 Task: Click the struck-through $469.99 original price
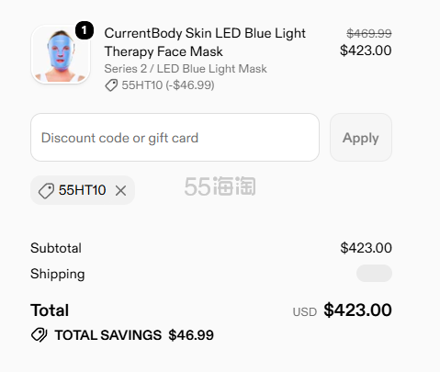click(368, 33)
